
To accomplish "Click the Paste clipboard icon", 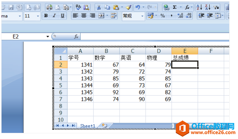I will tap(116, 7).
